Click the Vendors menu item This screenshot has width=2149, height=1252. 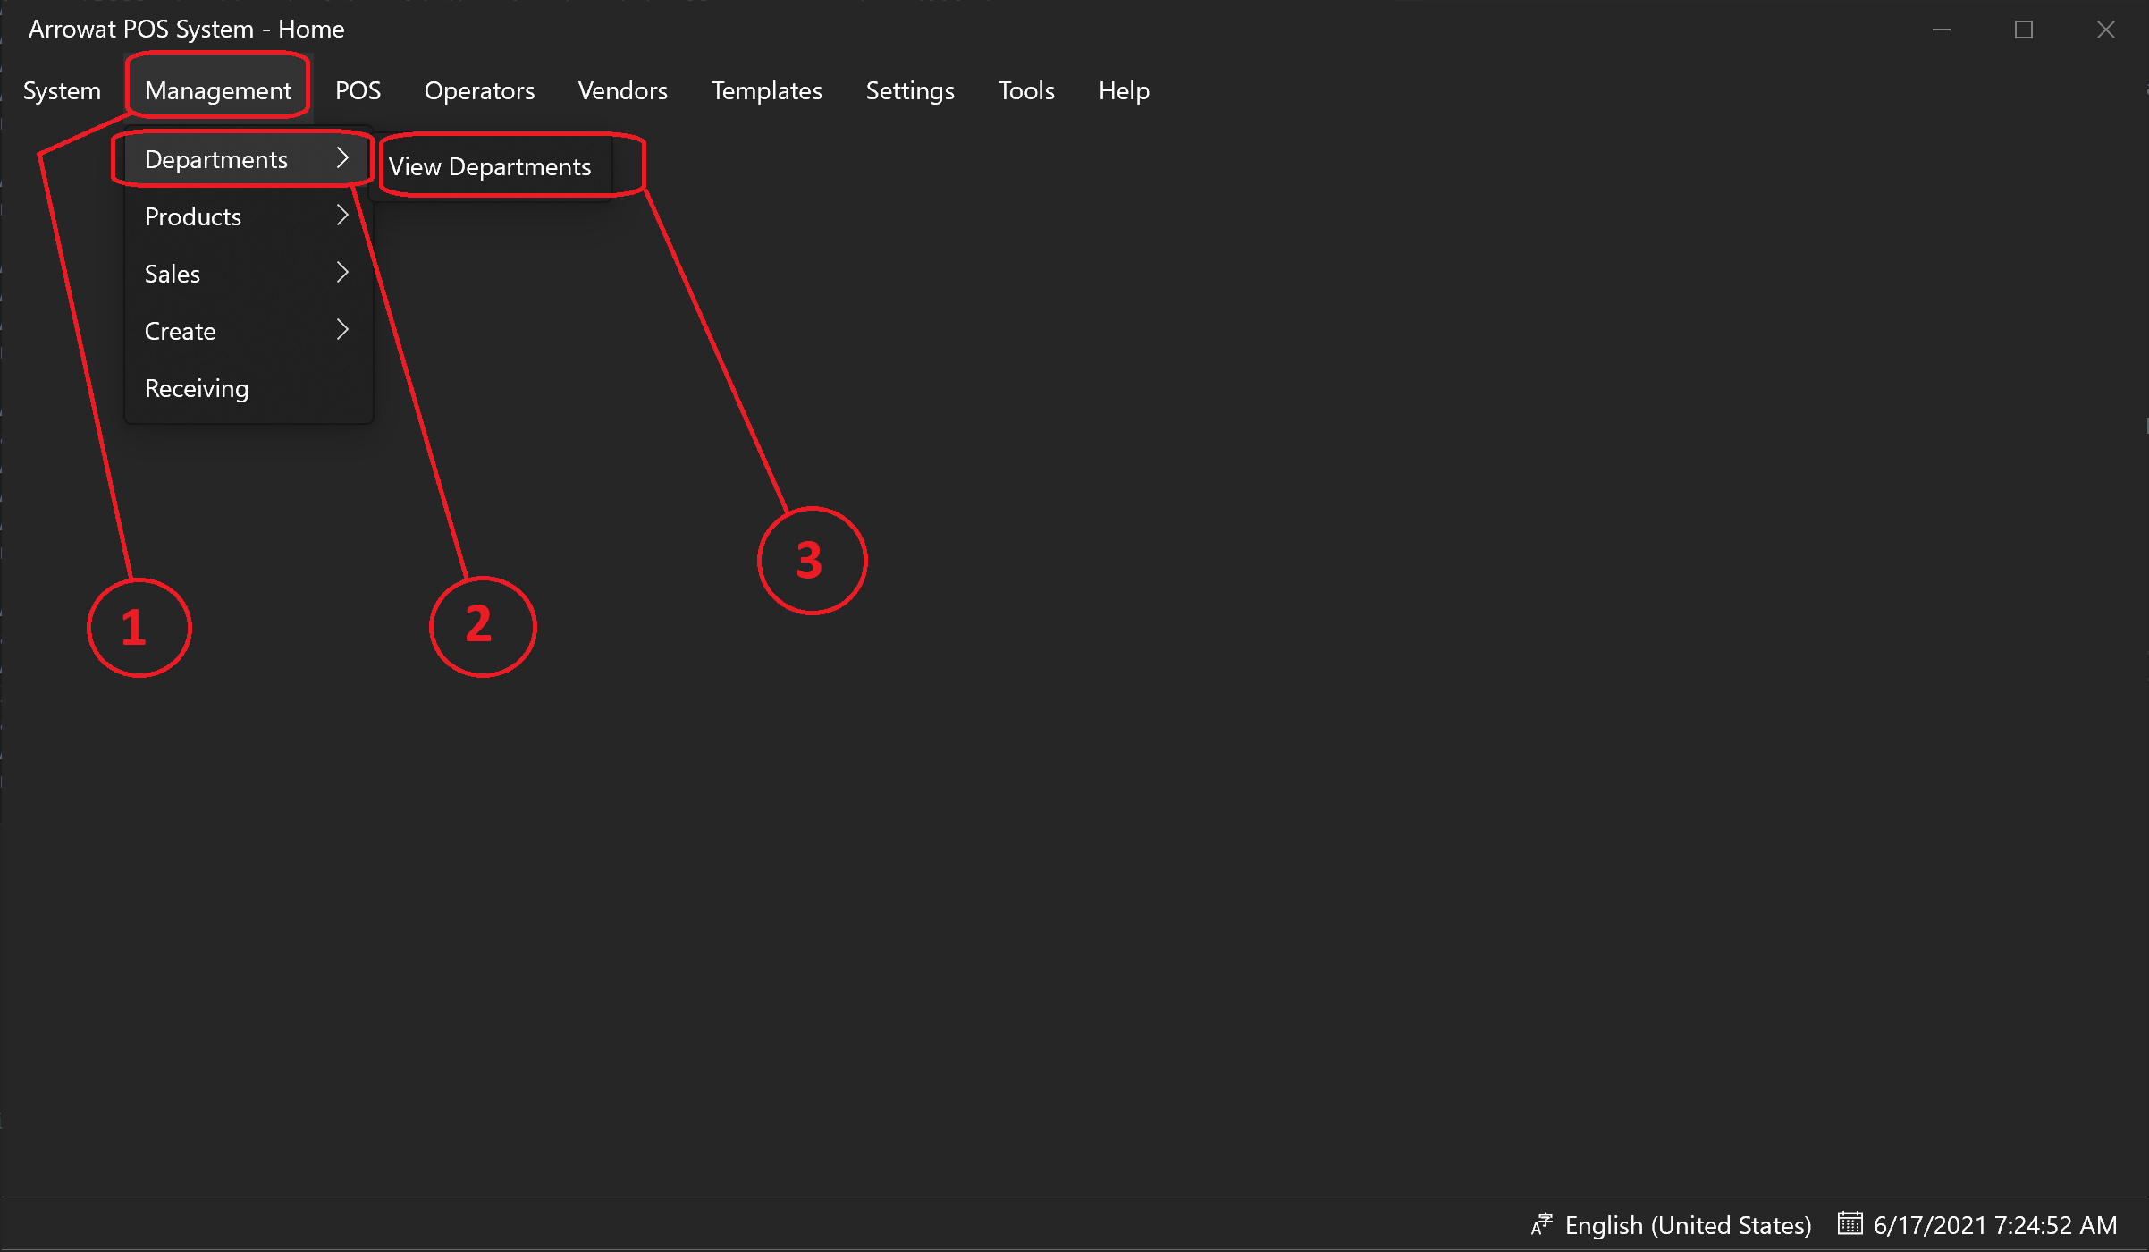point(622,89)
